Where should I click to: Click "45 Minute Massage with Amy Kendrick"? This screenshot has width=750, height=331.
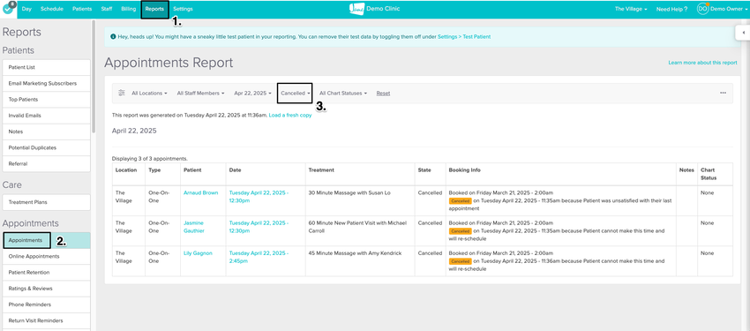[x=355, y=253]
